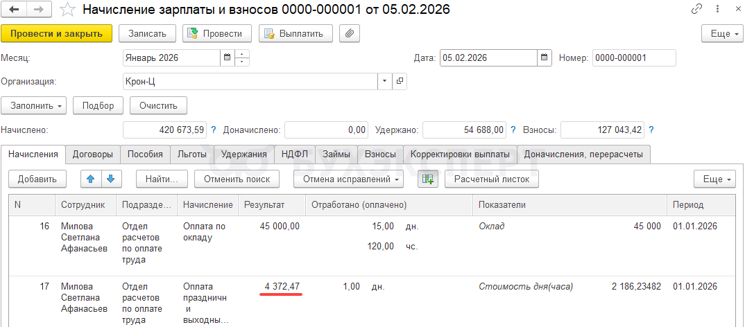Open Льготы tab
This screenshot has width=745, height=327.
[x=192, y=154]
